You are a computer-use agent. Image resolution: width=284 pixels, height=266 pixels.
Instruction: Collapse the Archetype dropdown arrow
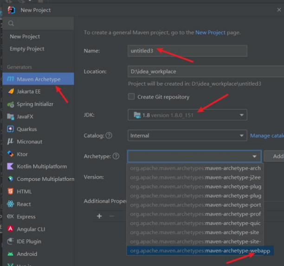coord(254,156)
